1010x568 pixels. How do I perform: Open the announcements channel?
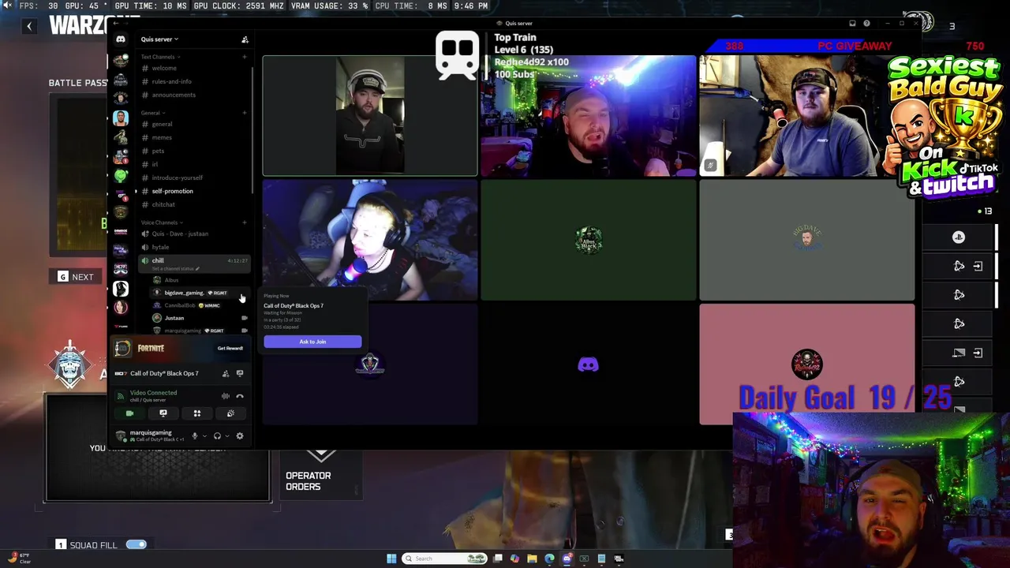tap(193, 95)
